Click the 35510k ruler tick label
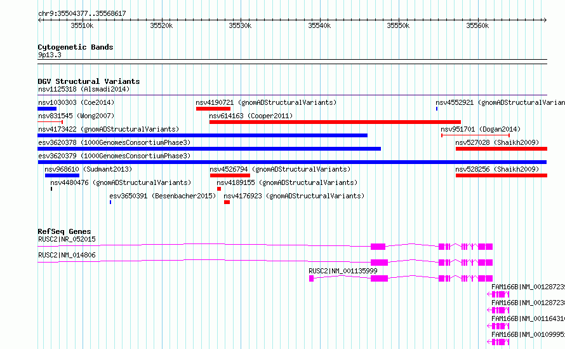Viewport: 565px width, 349px height. (x=82, y=25)
